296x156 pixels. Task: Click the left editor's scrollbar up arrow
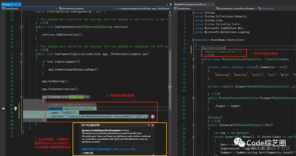(x=170, y=16)
